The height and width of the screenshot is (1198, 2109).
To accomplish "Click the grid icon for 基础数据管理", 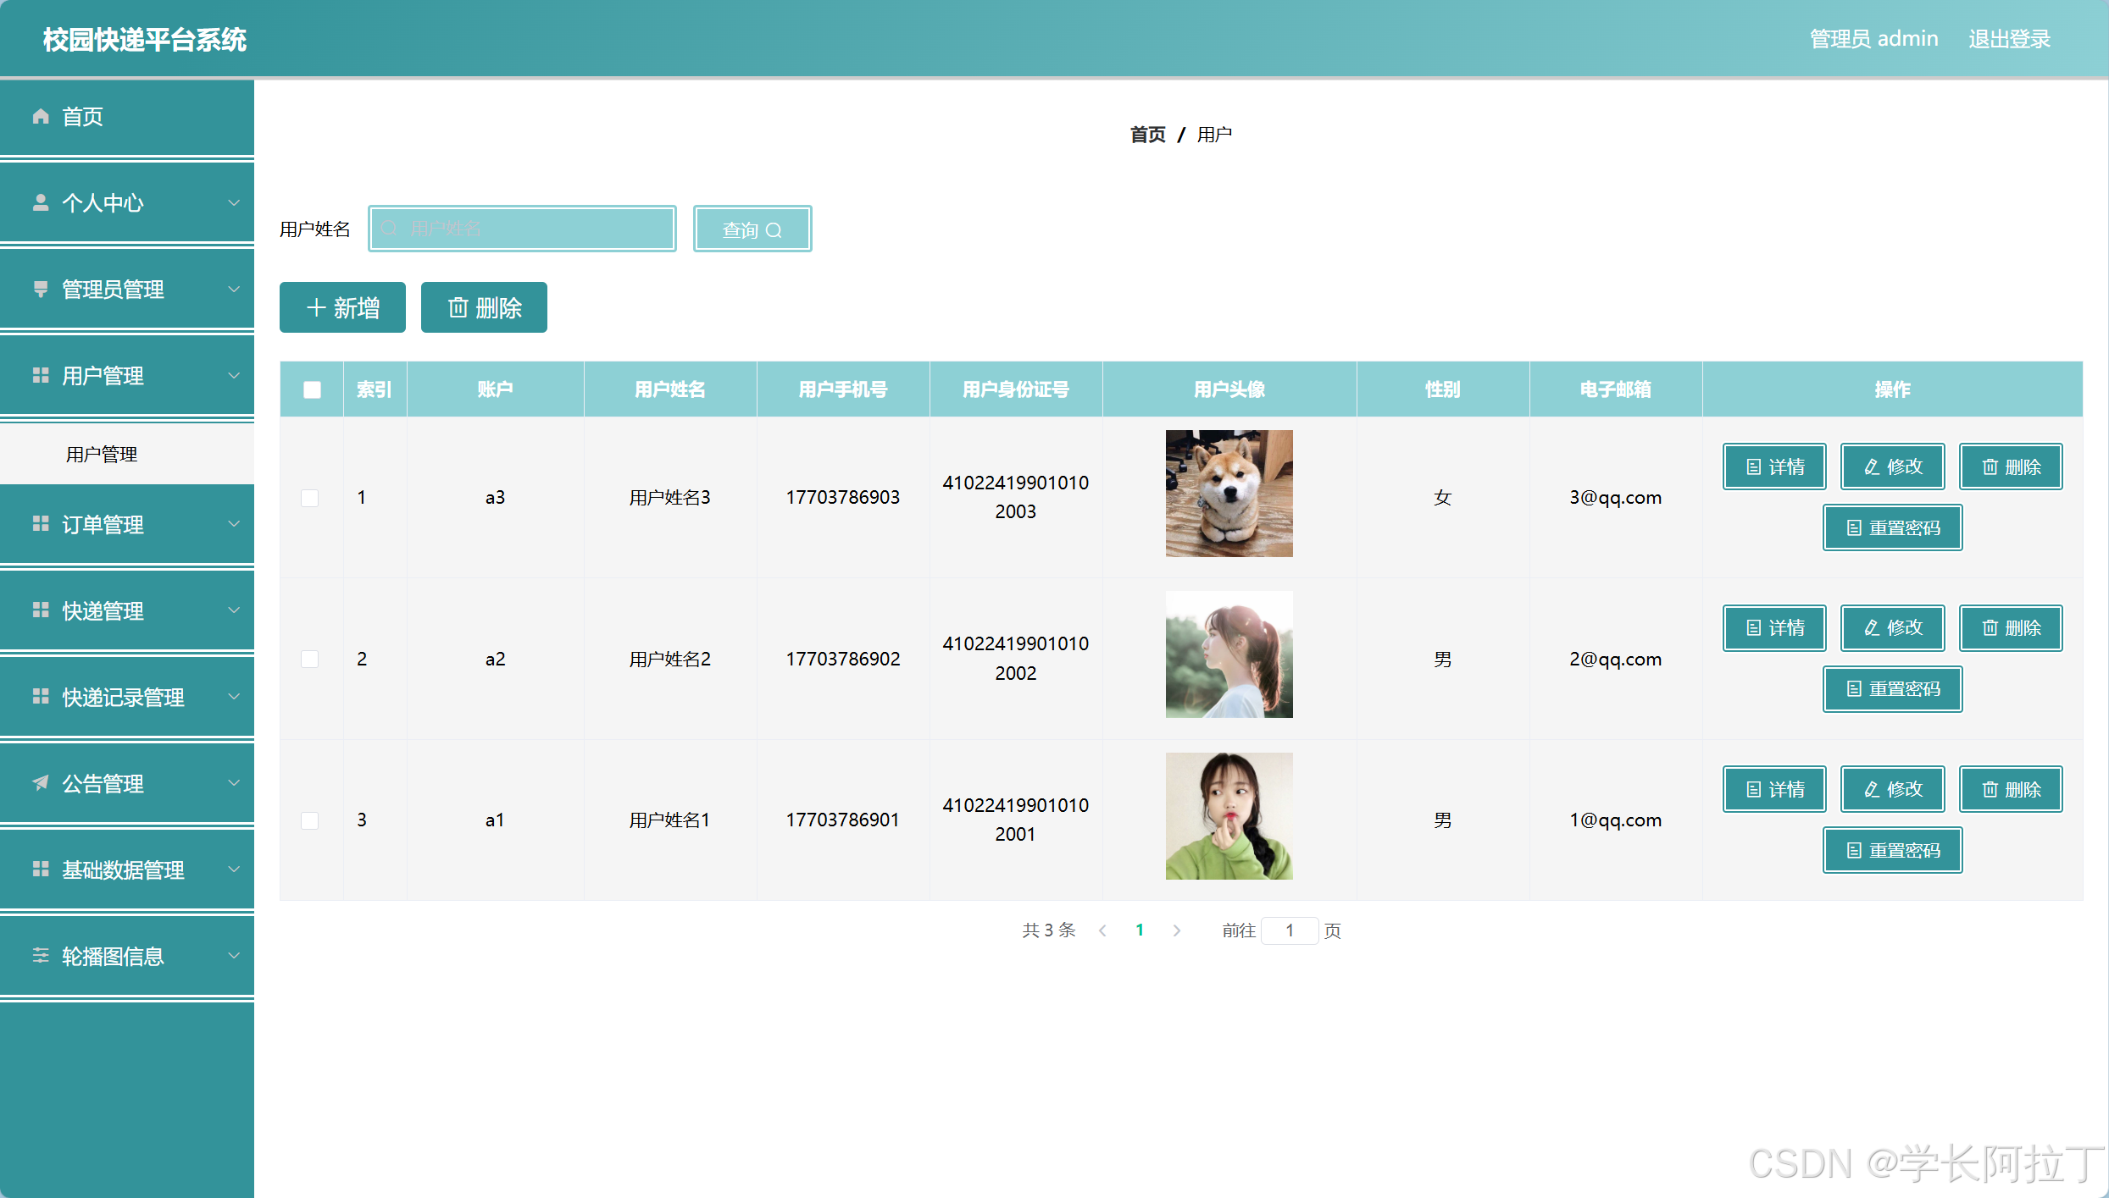I will [x=40, y=870].
